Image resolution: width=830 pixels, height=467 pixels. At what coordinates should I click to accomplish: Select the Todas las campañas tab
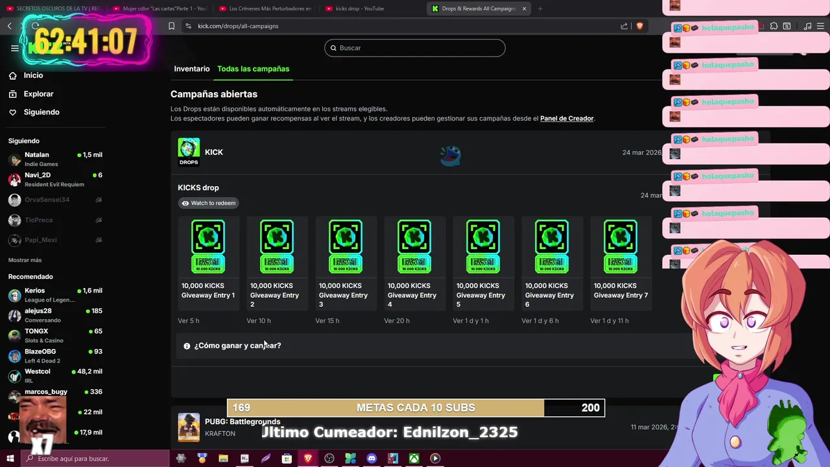point(254,69)
